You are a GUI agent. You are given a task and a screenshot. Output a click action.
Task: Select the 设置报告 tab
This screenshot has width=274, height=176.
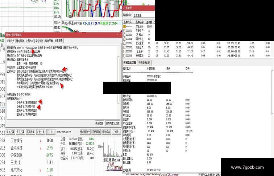tap(59, 40)
